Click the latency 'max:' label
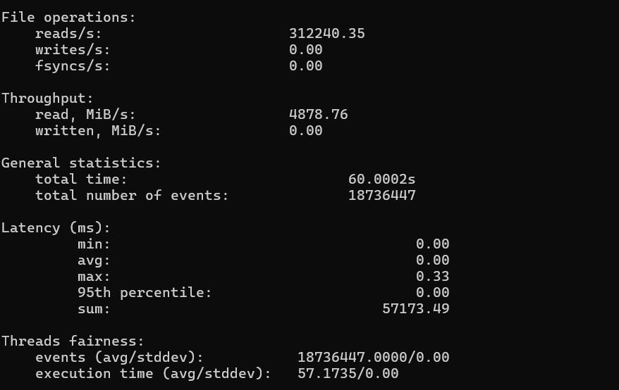619x390 pixels. (x=94, y=277)
